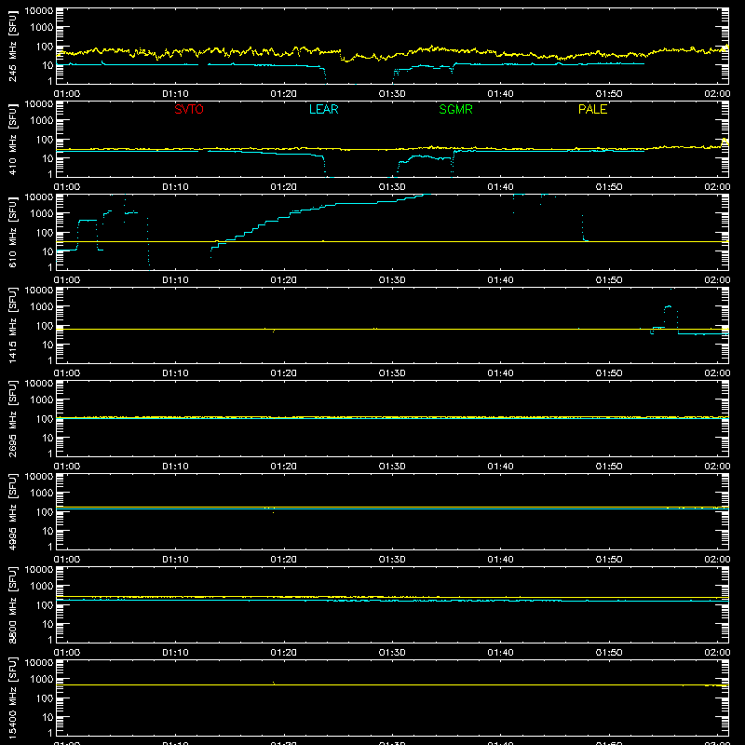This screenshot has height=745, width=745.
Task: Click 01:00 time label under 8800 MHz panel
Action: (x=67, y=653)
